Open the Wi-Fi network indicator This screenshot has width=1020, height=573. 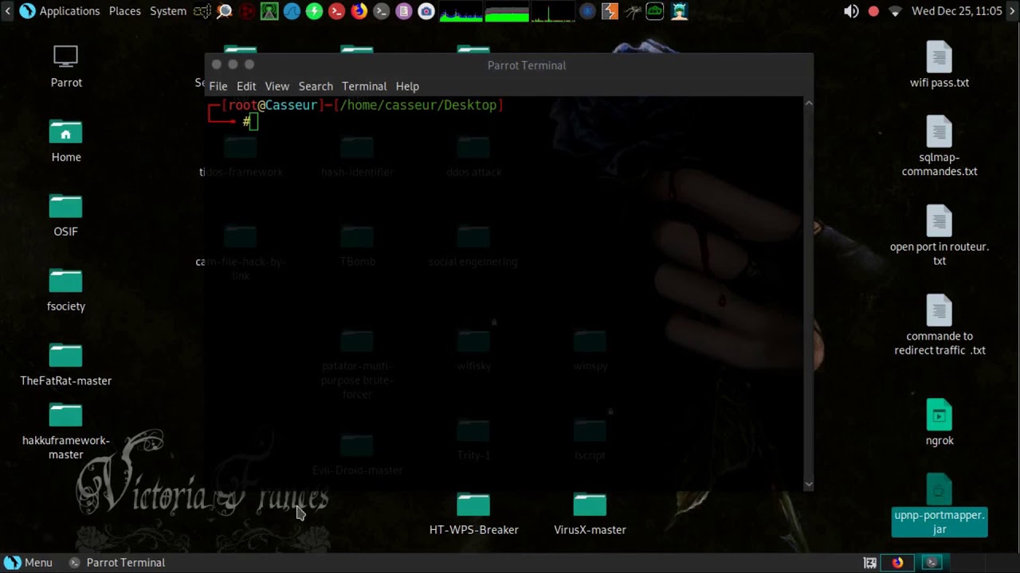[x=896, y=11]
